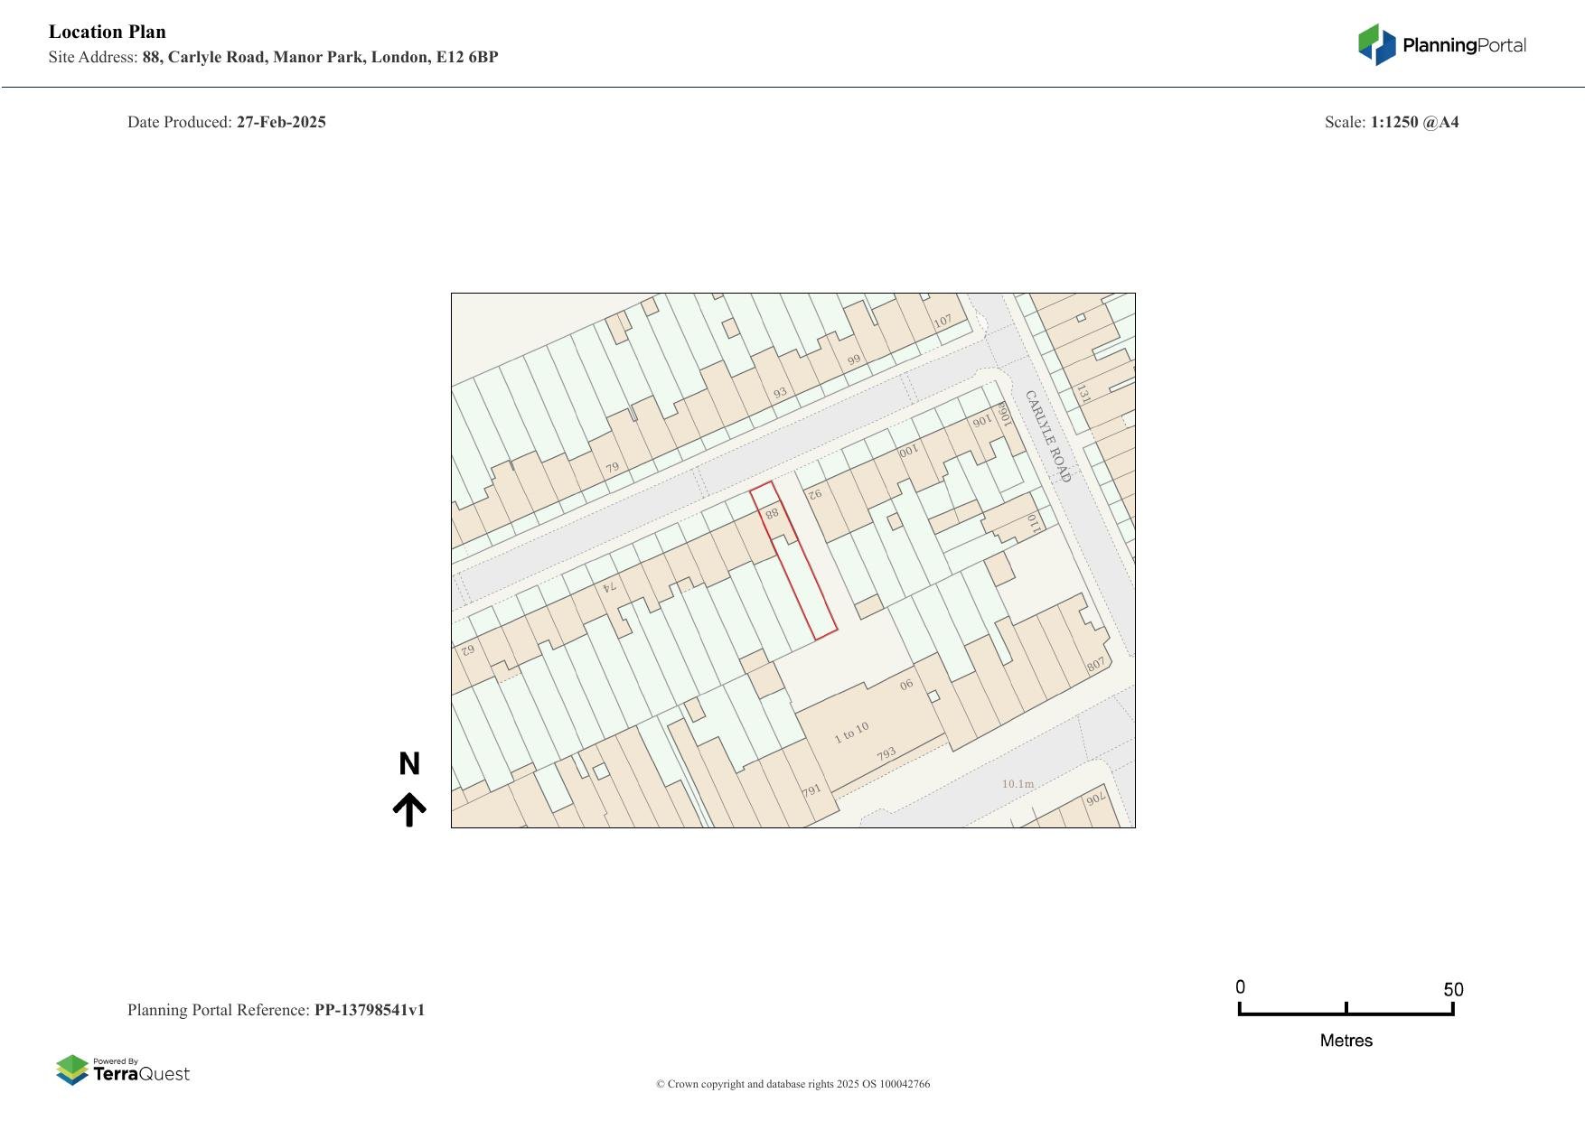This screenshot has height=1121, width=1585.
Task: Click the 10.1m spot height label
Action: (1018, 784)
